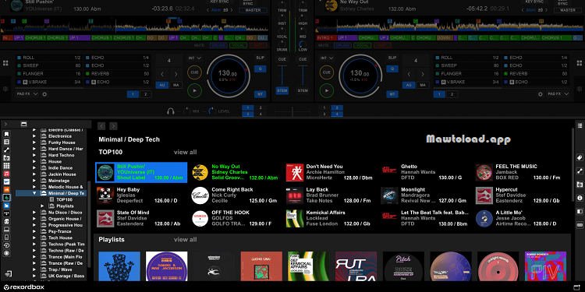The height and width of the screenshot is (292, 585).
Task: Click the browser vertical scrollbar
Action: point(573,164)
